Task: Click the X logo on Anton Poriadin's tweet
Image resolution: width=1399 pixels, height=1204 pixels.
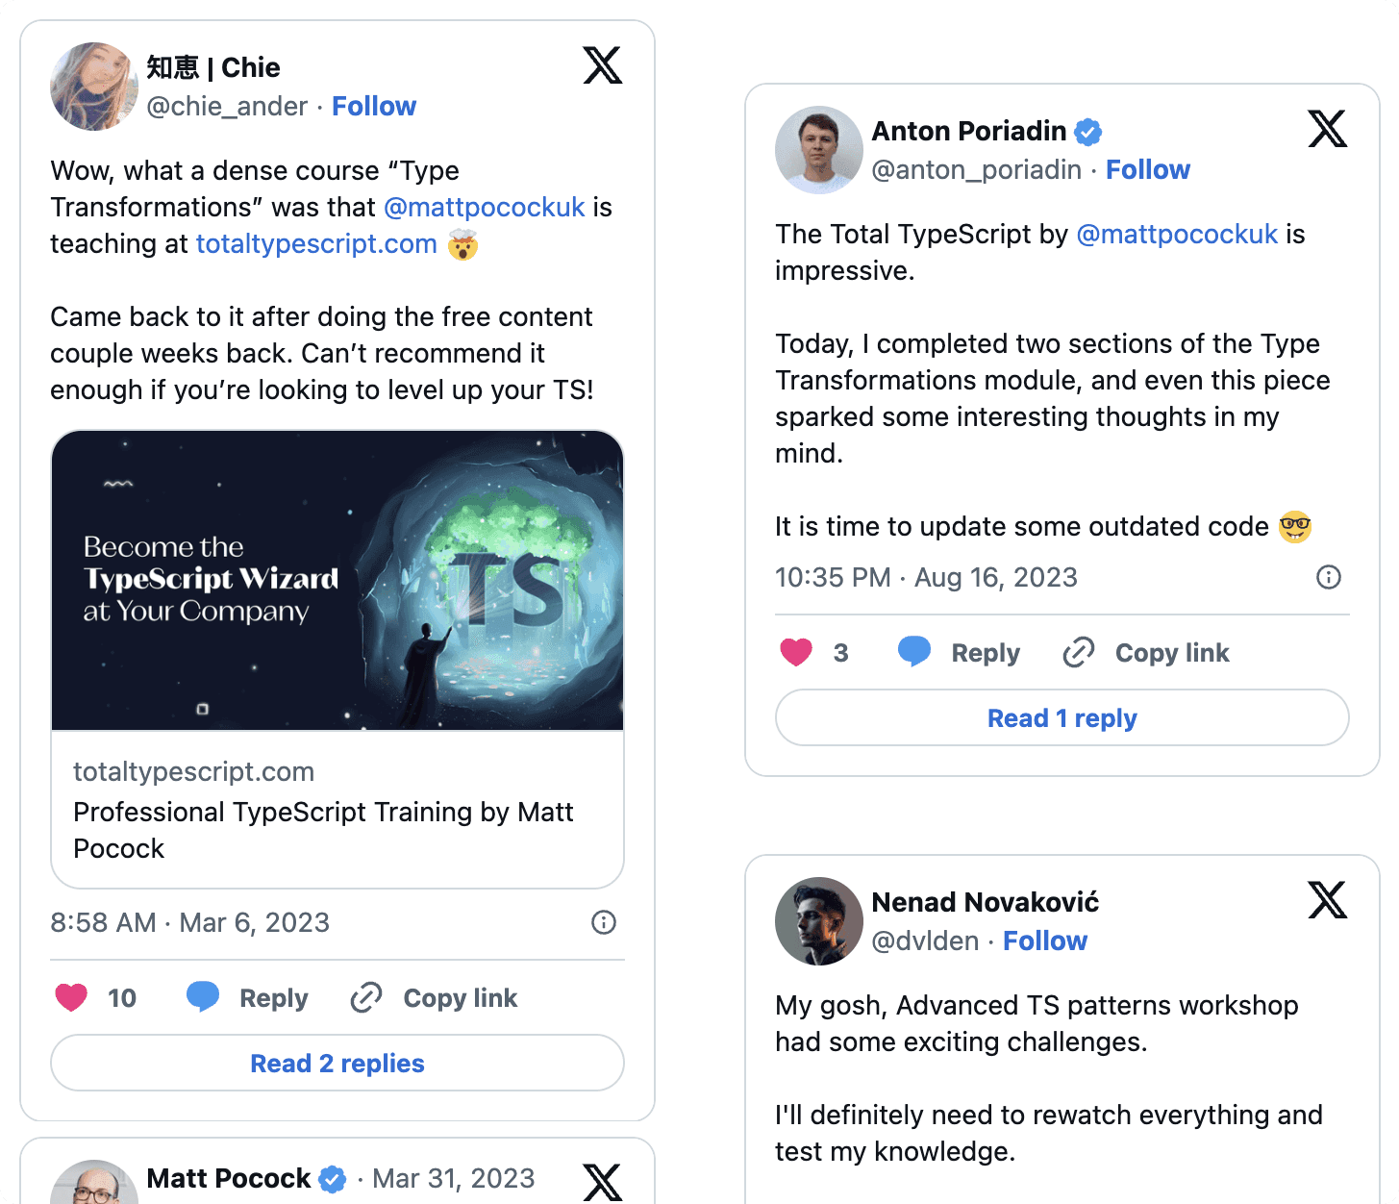Action: 1327,129
